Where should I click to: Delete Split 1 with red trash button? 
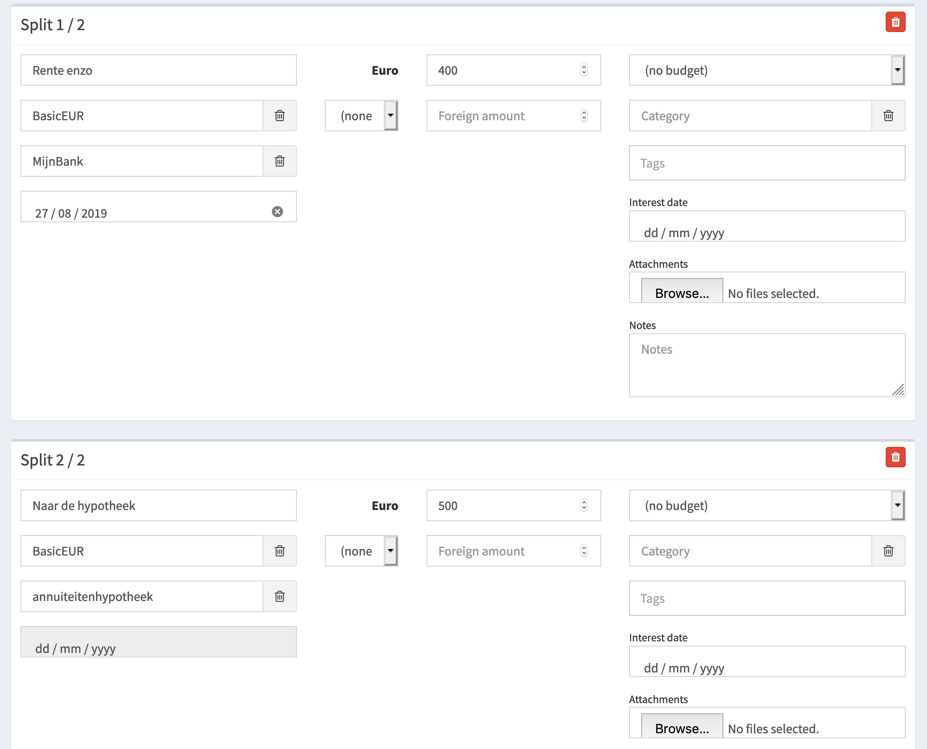[x=895, y=22]
